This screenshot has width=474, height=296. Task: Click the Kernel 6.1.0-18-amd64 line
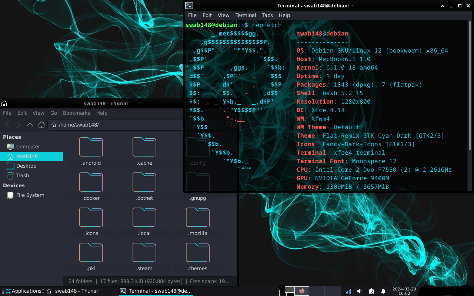point(337,68)
